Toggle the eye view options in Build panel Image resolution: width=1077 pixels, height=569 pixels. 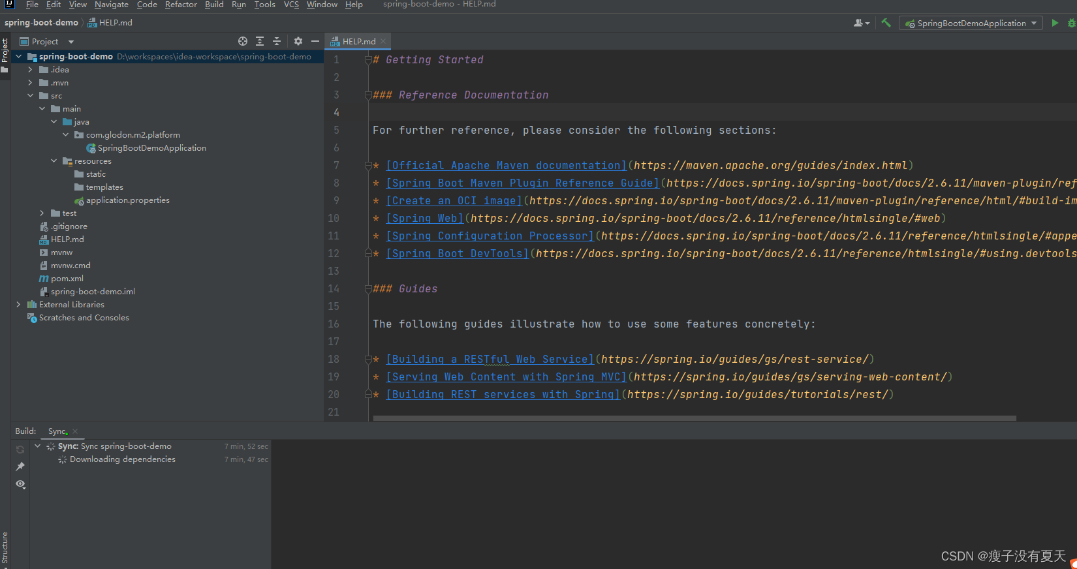pyautogui.click(x=20, y=484)
